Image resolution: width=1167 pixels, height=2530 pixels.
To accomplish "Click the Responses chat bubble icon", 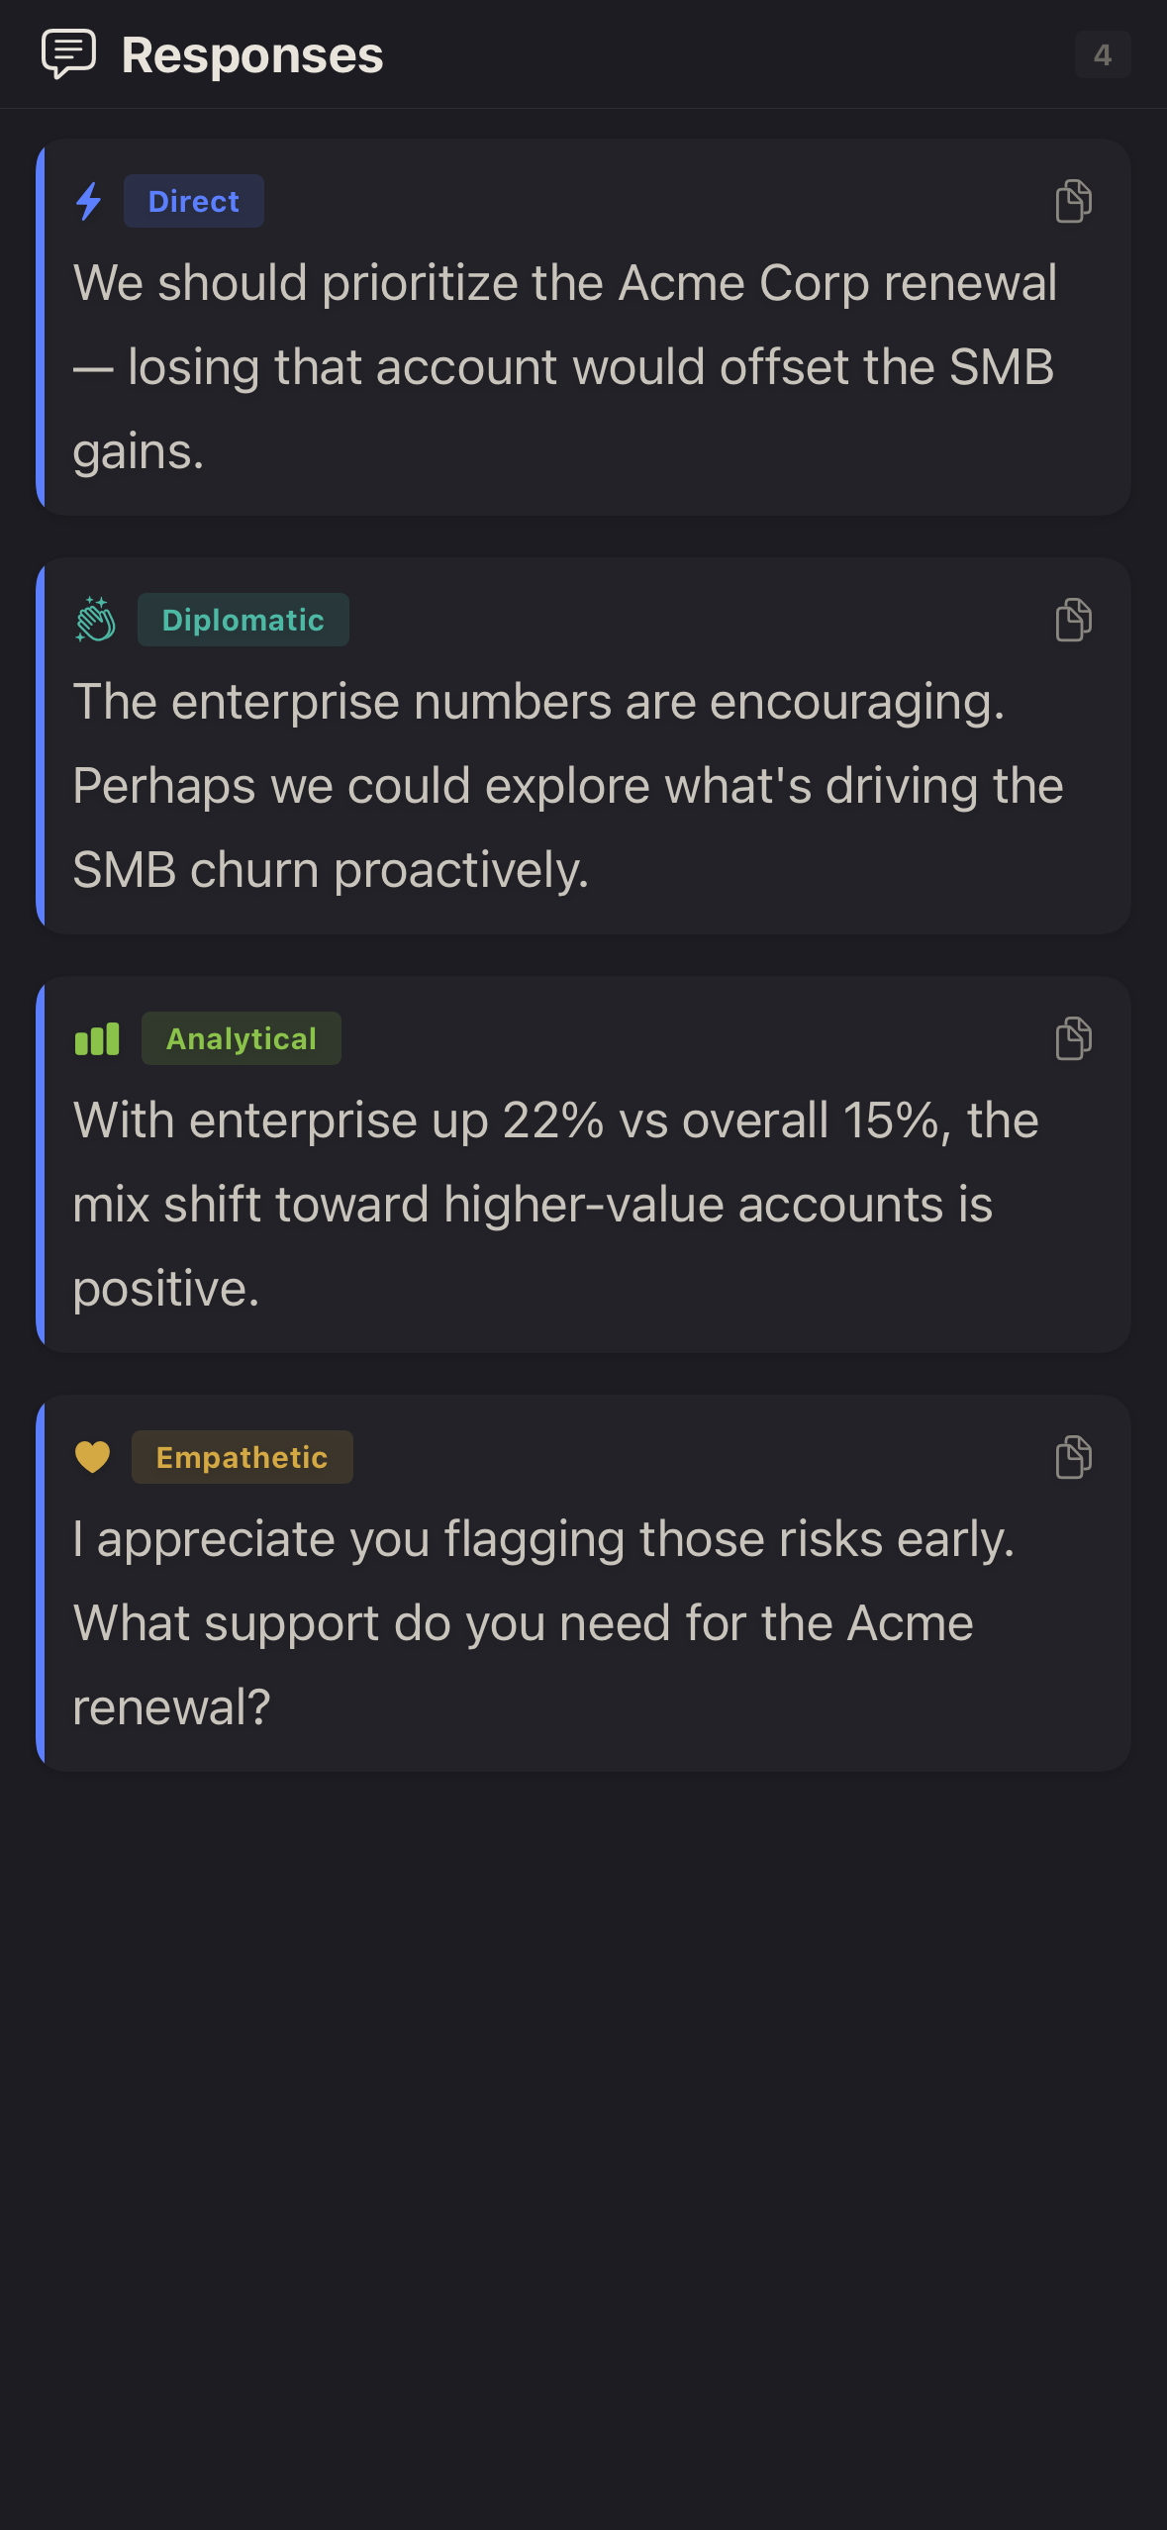I will click(68, 54).
